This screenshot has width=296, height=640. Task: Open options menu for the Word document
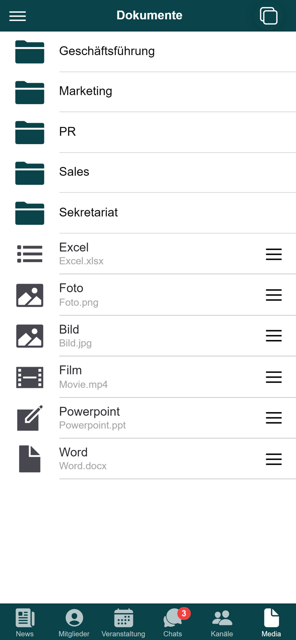(273, 459)
